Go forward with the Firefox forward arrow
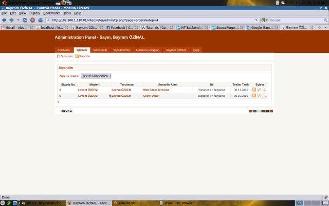329x206 pixels. click(x=11, y=20)
